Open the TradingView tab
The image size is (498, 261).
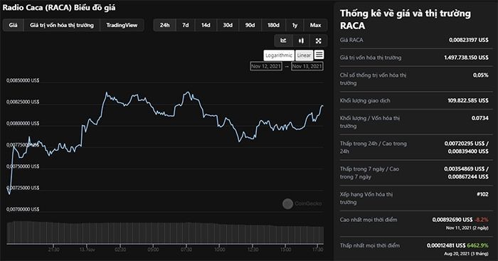pos(122,25)
